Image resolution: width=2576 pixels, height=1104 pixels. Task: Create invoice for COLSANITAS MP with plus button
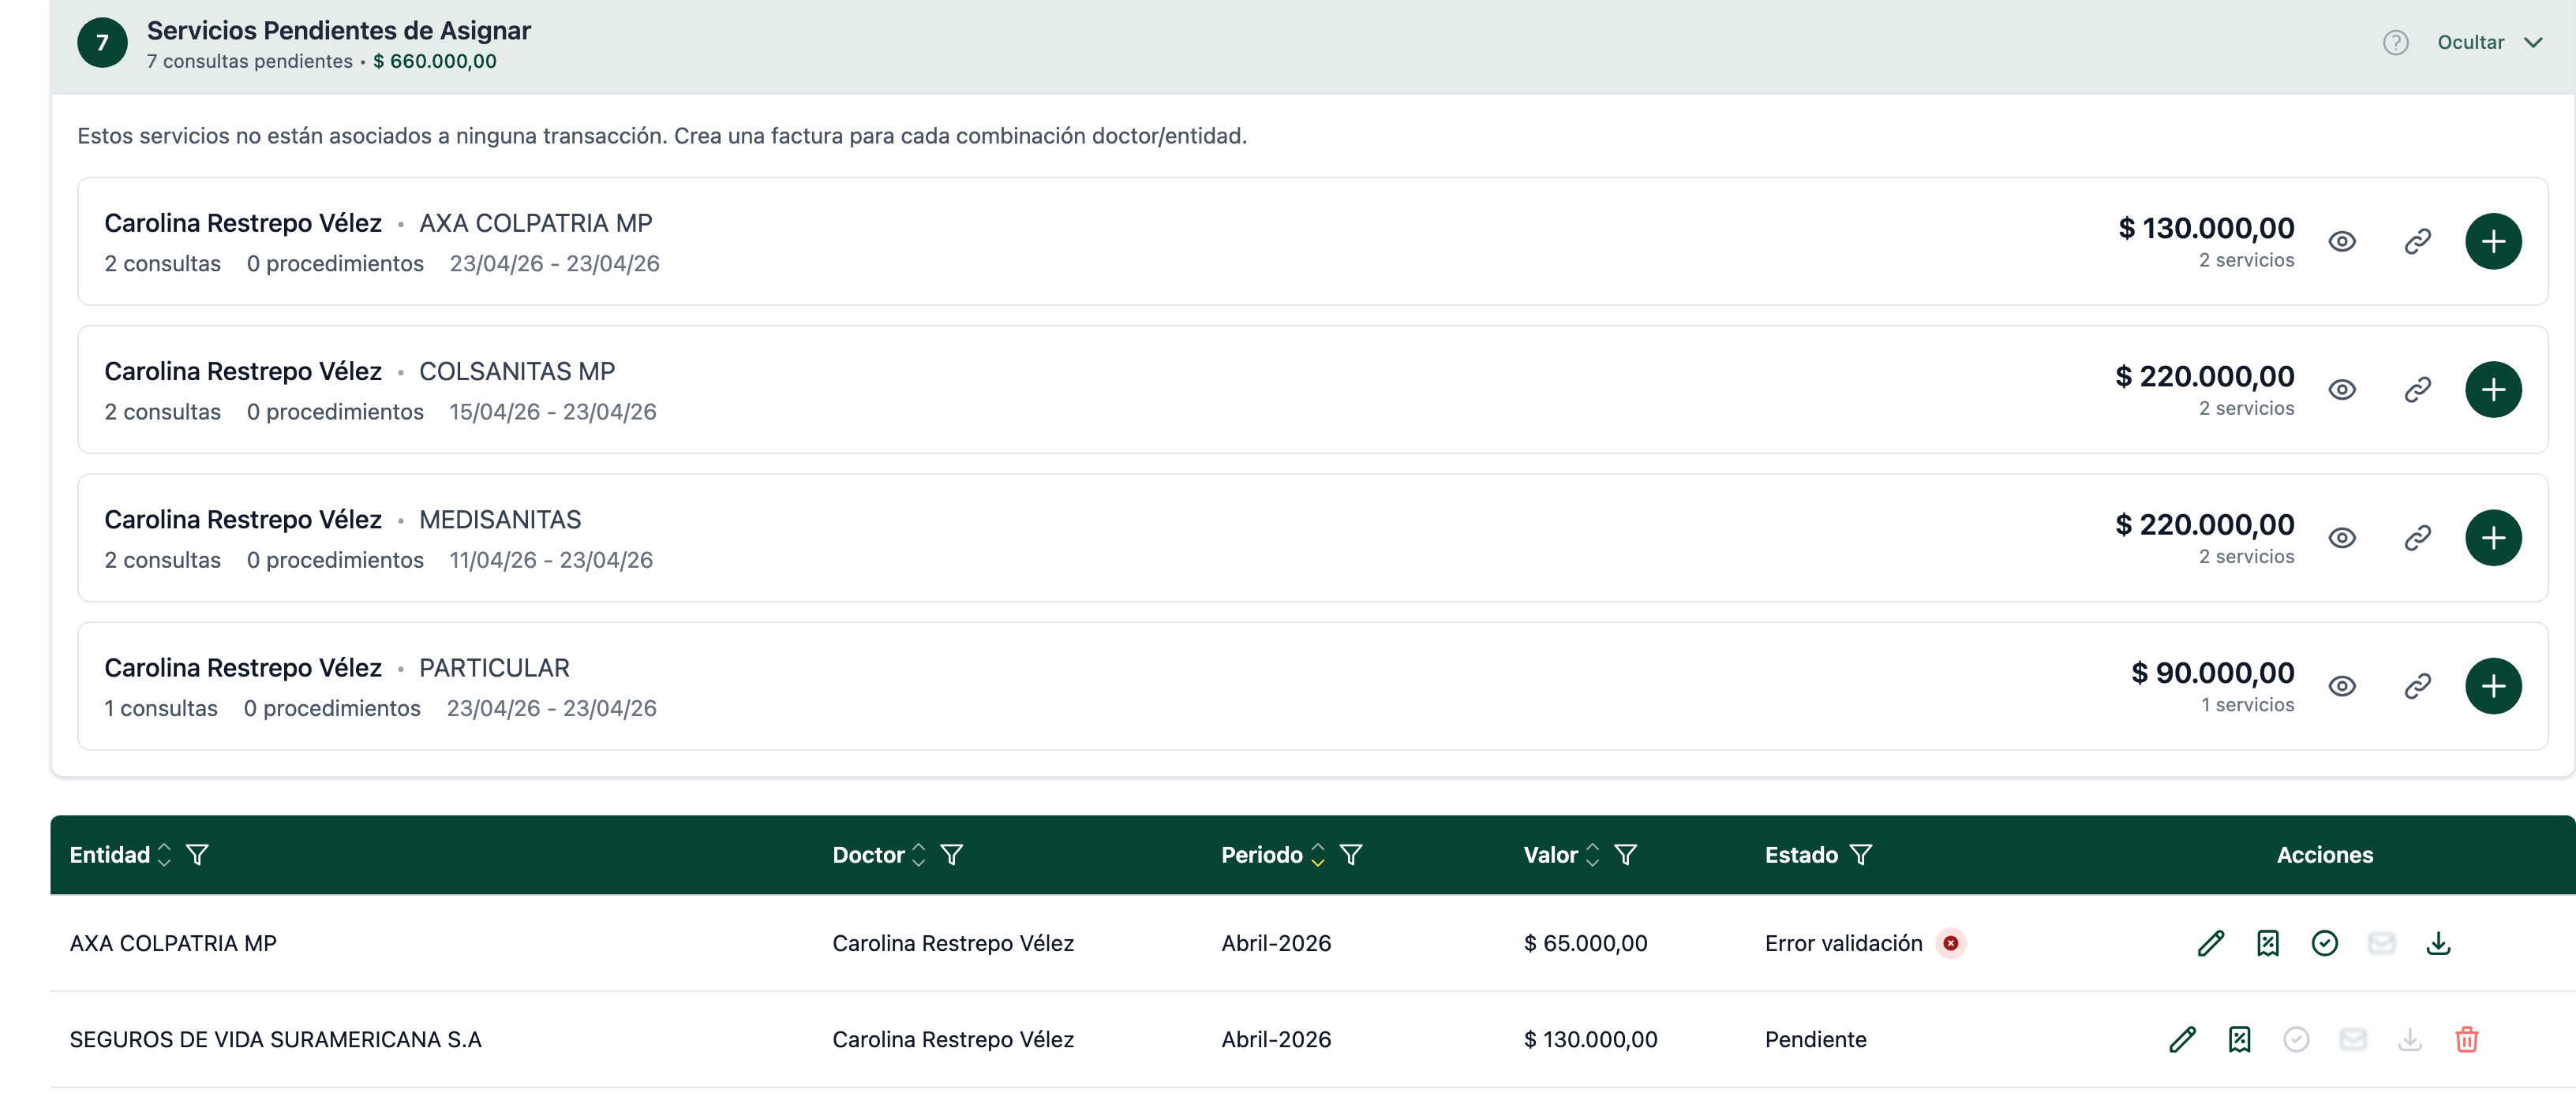[x=2493, y=390]
